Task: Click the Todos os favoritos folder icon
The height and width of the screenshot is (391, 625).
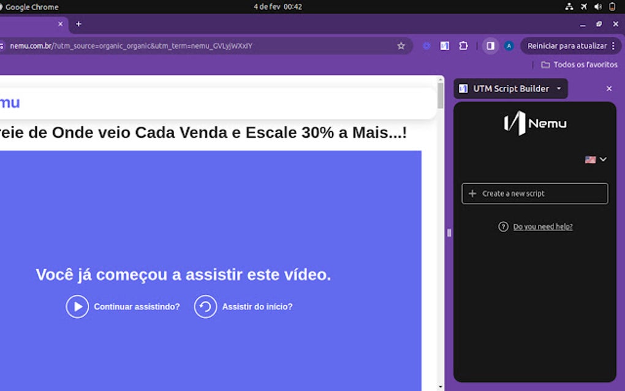Action: [x=545, y=64]
